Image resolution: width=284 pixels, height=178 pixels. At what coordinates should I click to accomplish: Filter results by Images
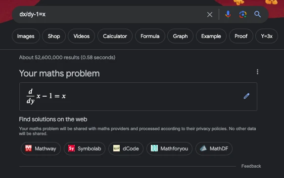pos(26,36)
